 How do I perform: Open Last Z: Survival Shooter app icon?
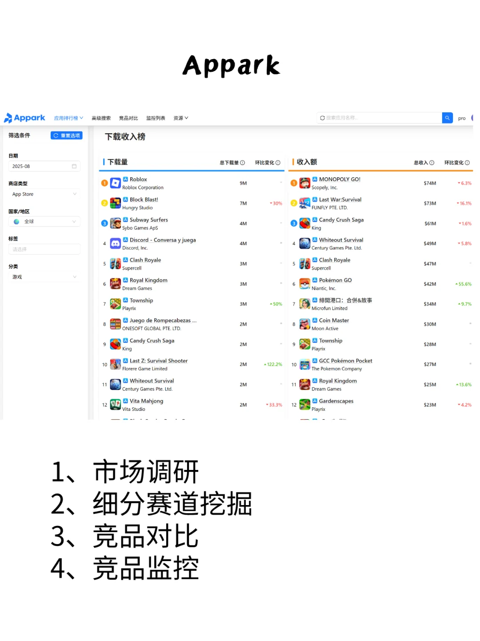[x=116, y=364]
